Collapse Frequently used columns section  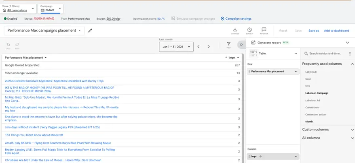(x=352, y=64)
